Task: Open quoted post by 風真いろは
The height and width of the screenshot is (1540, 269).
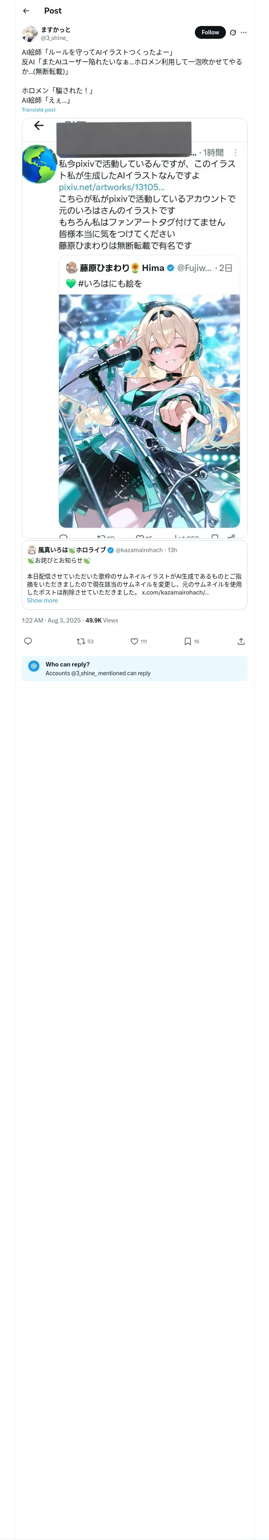Action: [134, 577]
